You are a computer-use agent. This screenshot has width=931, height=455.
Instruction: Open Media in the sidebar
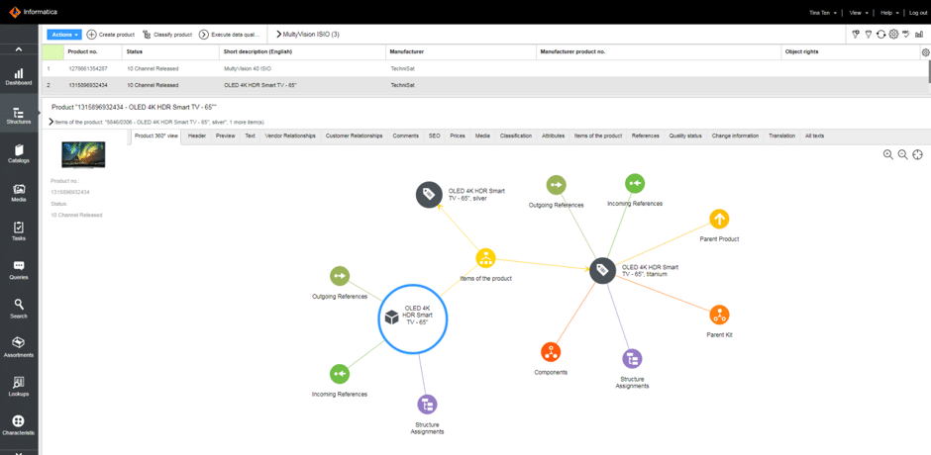point(19,193)
